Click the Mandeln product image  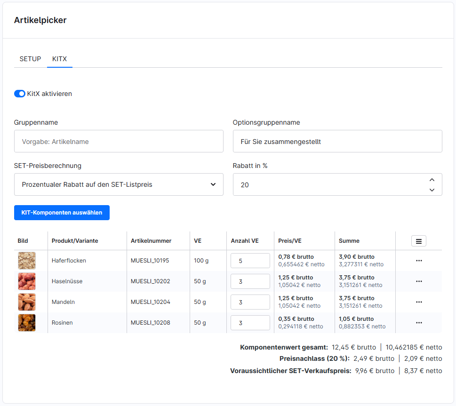pos(27,302)
